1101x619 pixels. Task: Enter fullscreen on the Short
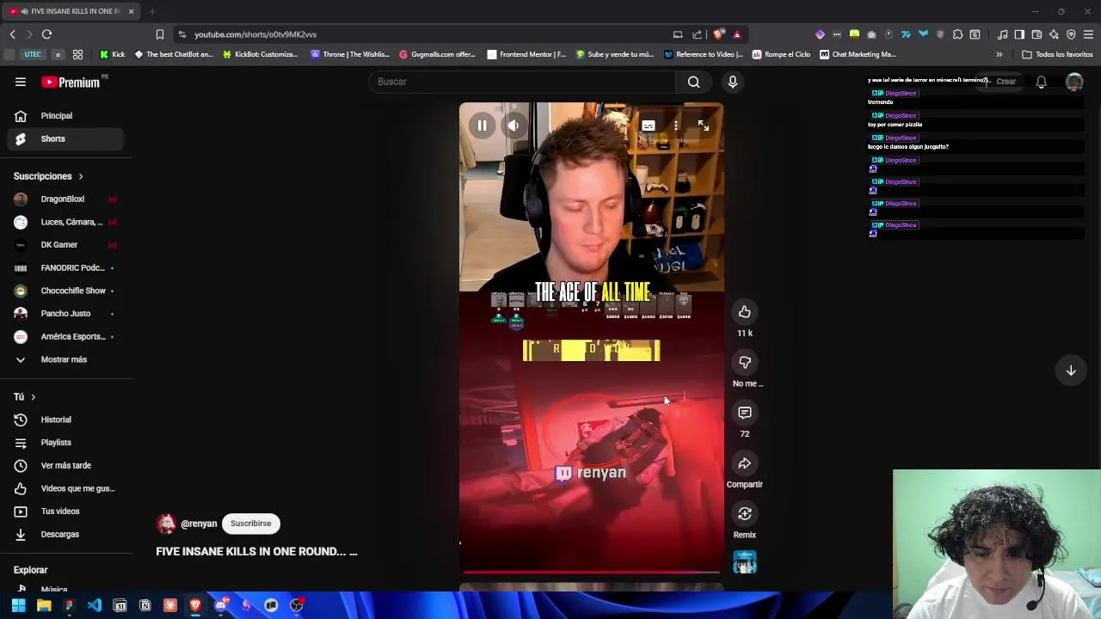[704, 126]
